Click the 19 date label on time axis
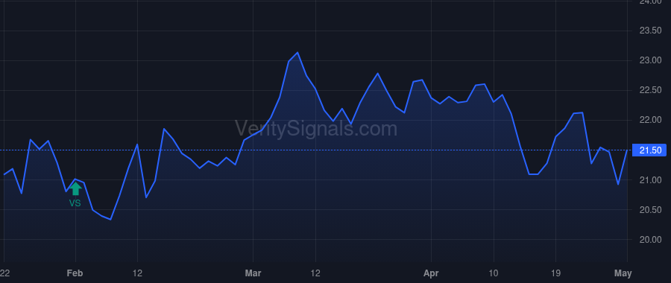This screenshot has height=283, width=671. (555, 273)
